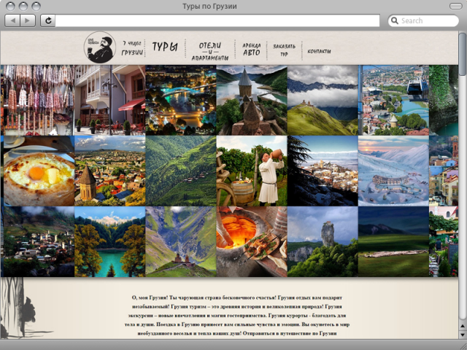
Task: View the old town with church dome photo
Action: [x=110, y=171]
